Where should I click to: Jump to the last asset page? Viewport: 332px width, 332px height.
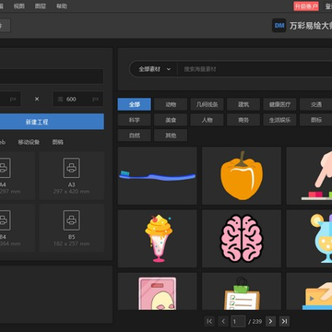tap(284, 322)
